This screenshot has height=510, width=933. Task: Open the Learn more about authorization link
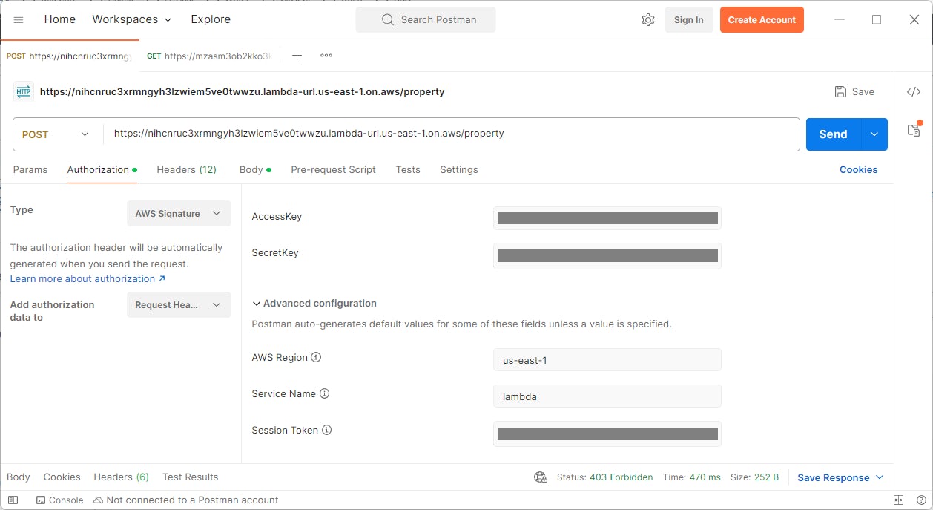(x=83, y=278)
